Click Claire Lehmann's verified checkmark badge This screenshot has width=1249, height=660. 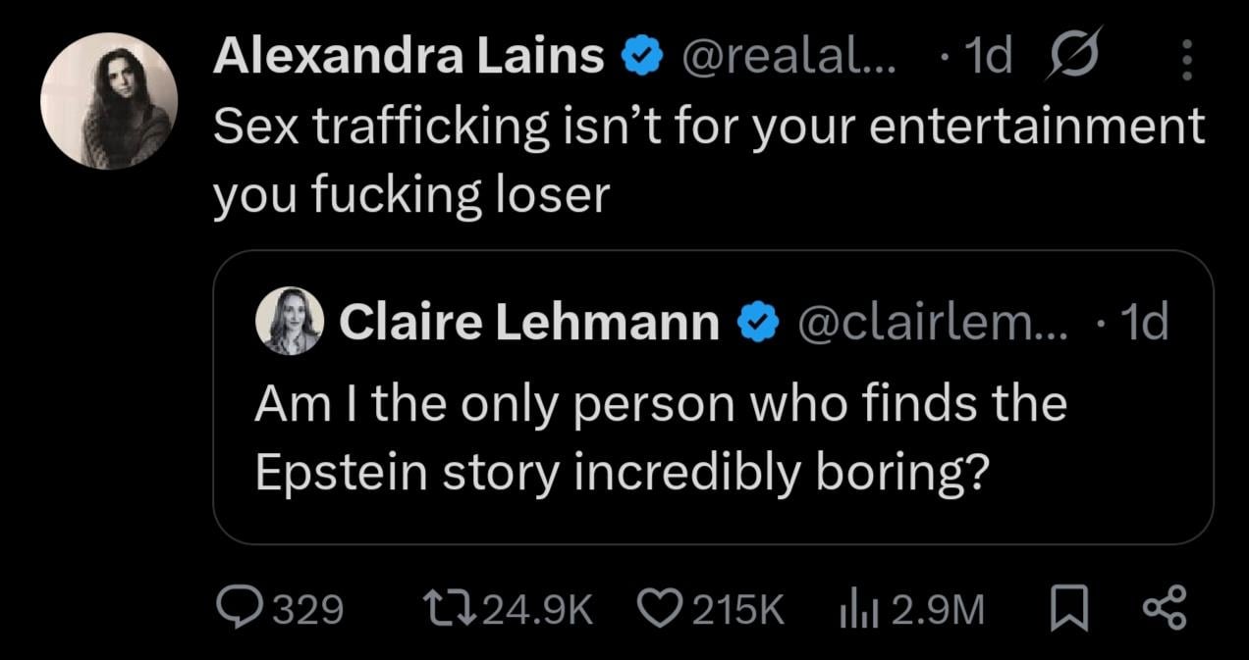758,323
